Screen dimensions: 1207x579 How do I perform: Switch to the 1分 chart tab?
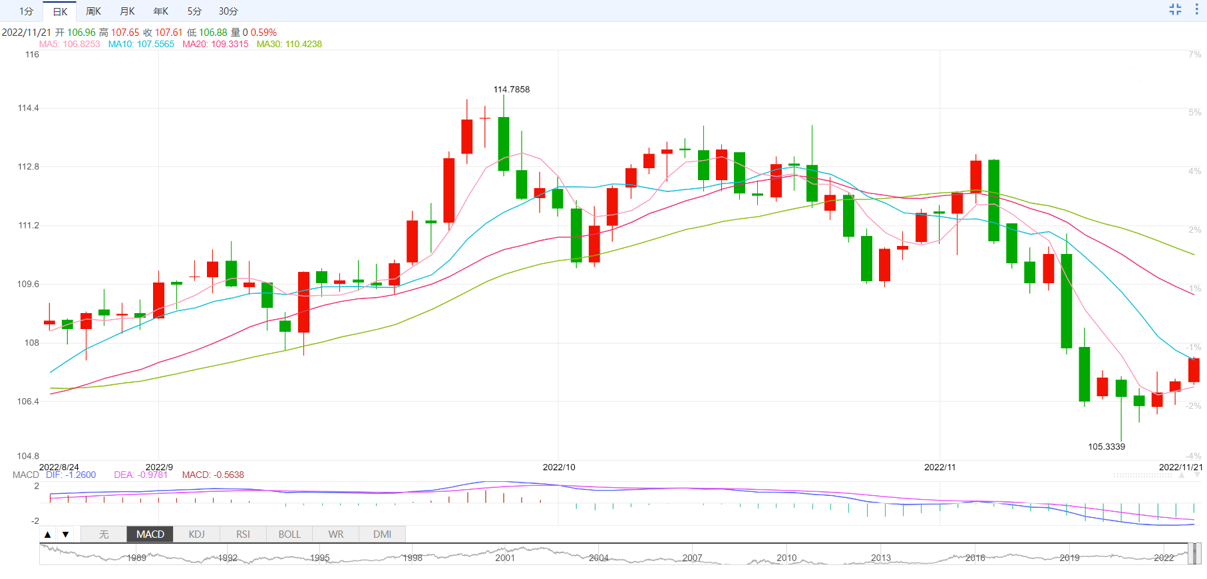click(x=26, y=11)
